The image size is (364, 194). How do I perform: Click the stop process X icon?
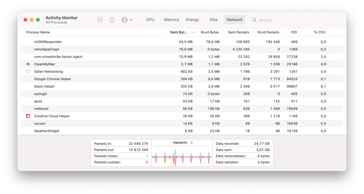(x=100, y=20)
